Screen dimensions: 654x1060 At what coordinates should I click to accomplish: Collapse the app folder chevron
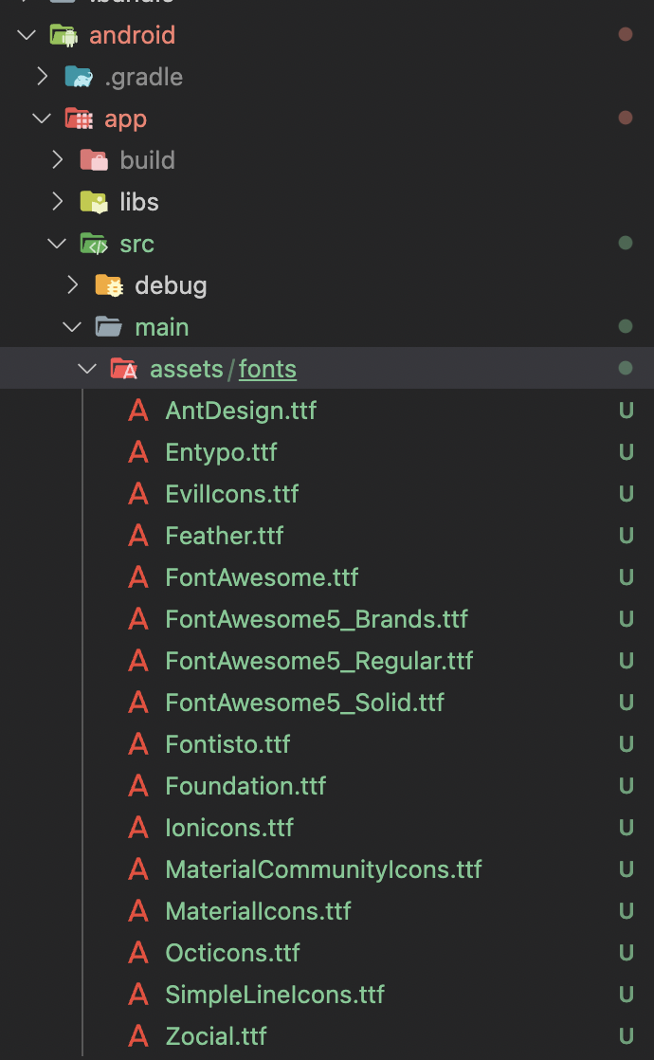click(x=42, y=119)
